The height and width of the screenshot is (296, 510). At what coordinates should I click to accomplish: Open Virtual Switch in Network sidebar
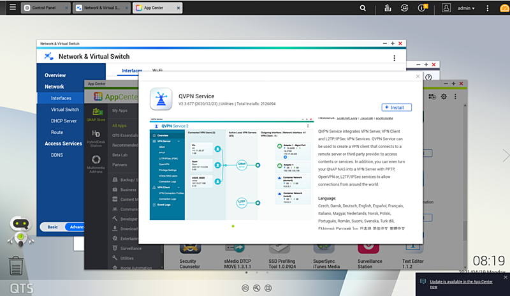(x=65, y=110)
